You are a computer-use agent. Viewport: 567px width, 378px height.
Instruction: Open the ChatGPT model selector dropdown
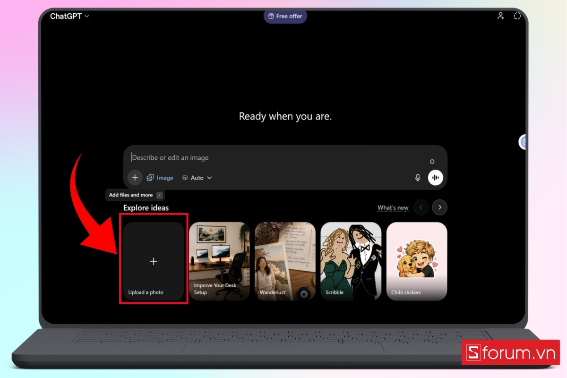(x=69, y=16)
